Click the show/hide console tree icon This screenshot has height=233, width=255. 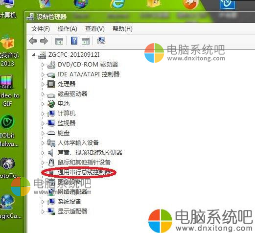(x=59, y=41)
